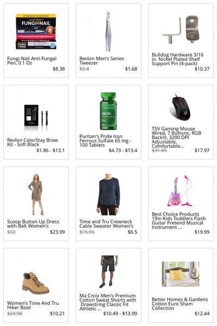Open Ma Croix Men's Cotton Sweat Shorts title

(108, 302)
